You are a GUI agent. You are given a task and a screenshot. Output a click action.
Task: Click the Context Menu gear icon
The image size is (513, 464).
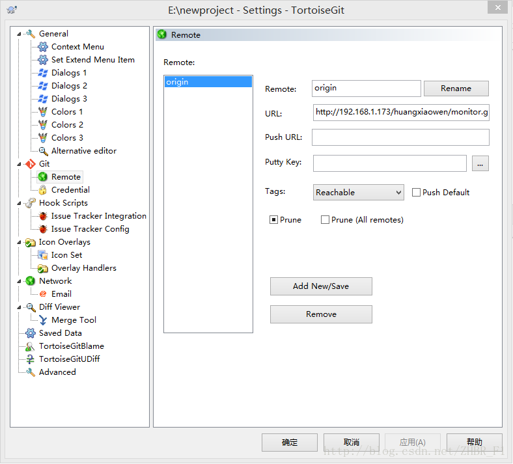[x=43, y=47]
